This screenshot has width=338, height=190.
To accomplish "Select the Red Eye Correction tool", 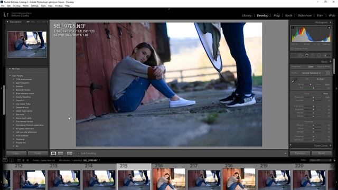I will click(x=306, y=55).
